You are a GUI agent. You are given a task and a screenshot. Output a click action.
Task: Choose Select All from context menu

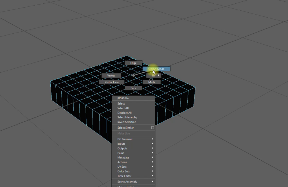(133, 108)
